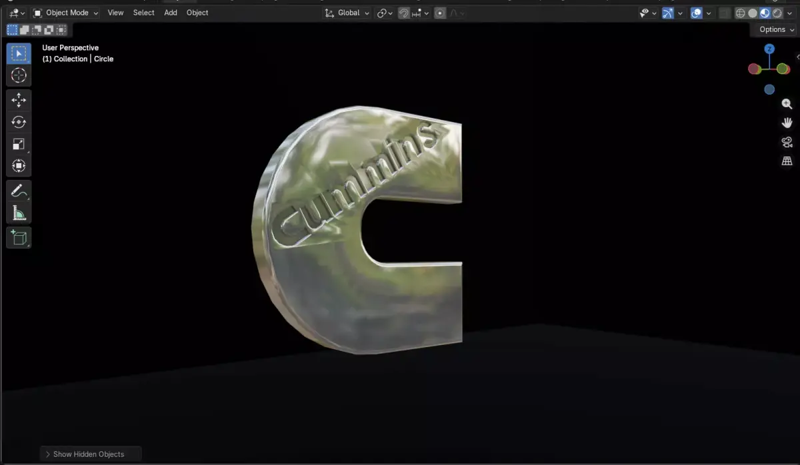Toggle viewport overlays display
Viewport: 800px width, 465px height.
(x=697, y=13)
